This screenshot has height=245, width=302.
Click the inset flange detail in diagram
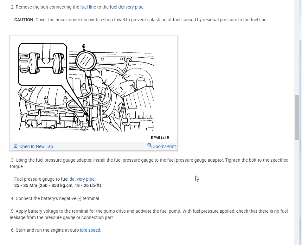coord(42,64)
